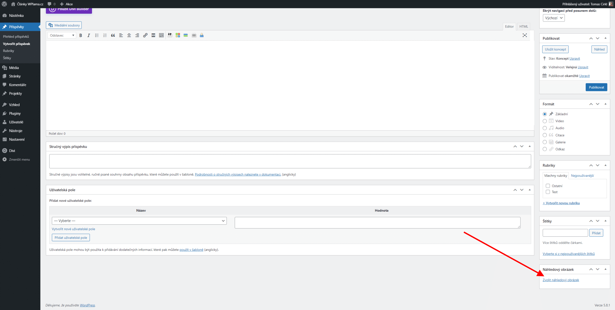Collapse the Štítky panel
This screenshot has width=615, height=310.
click(x=605, y=221)
